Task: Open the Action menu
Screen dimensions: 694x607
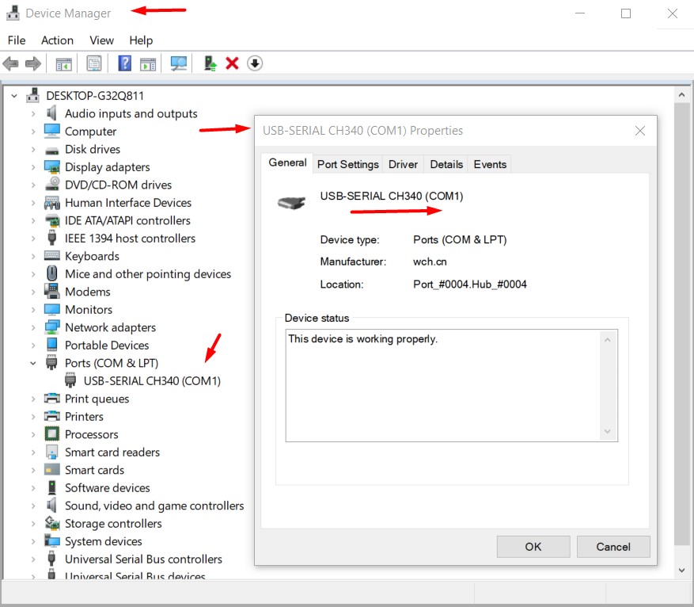Action: point(57,40)
